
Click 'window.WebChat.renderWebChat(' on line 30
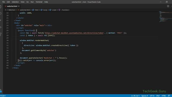[x=34, y=40]
